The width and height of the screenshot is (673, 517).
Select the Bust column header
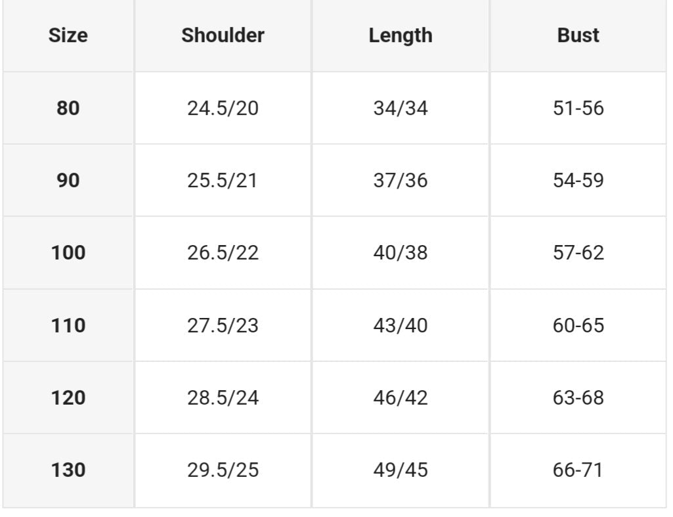[578, 35]
